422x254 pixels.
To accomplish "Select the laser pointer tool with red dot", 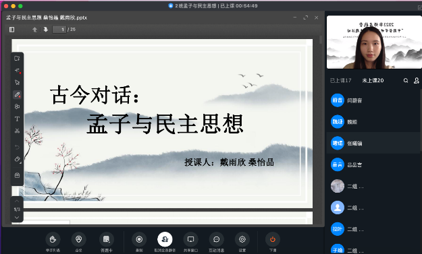I will pos(18,71).
